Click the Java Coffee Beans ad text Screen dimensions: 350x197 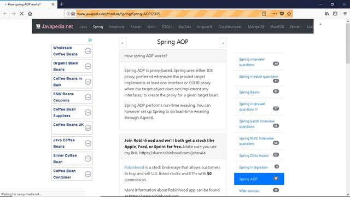64,143
